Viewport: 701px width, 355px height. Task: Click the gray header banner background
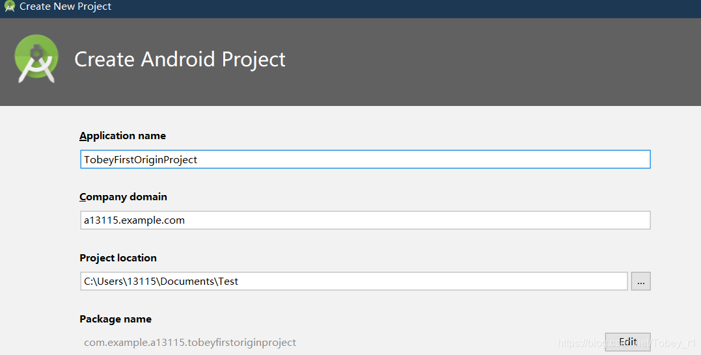coord(492,62)
